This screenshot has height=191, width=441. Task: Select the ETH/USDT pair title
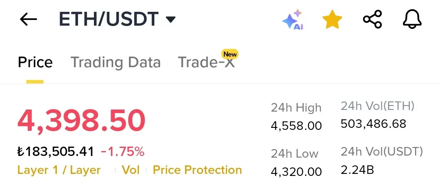click(109, 20)
